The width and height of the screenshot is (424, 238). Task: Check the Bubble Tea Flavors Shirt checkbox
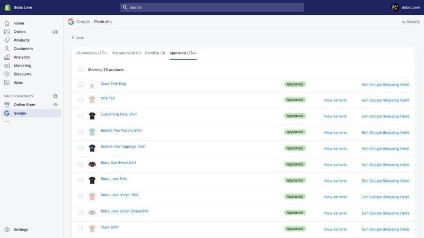(81, 132)
